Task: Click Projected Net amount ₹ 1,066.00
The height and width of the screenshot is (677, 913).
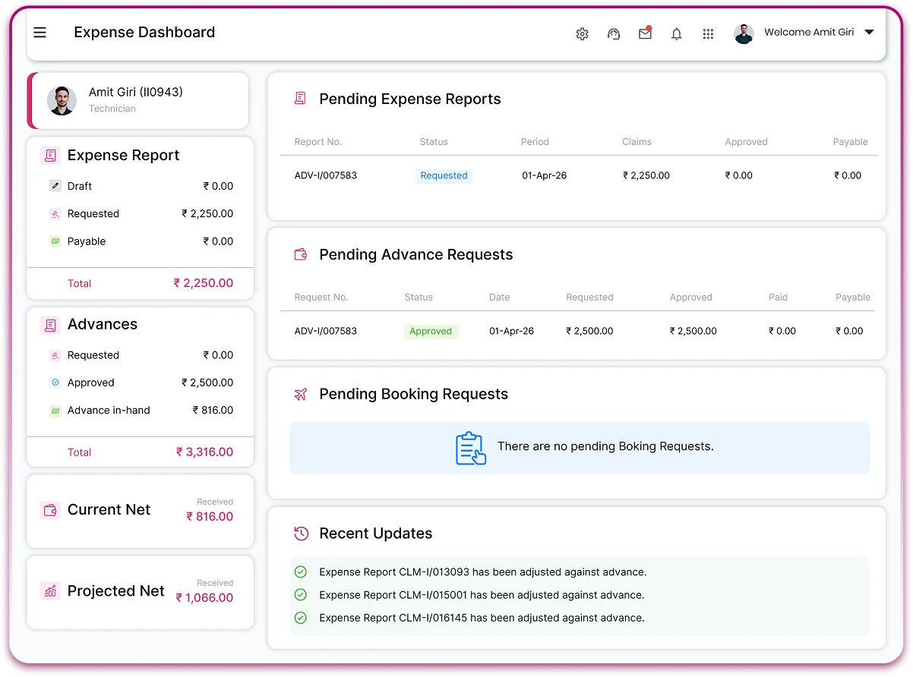Action: pos(205,598)
